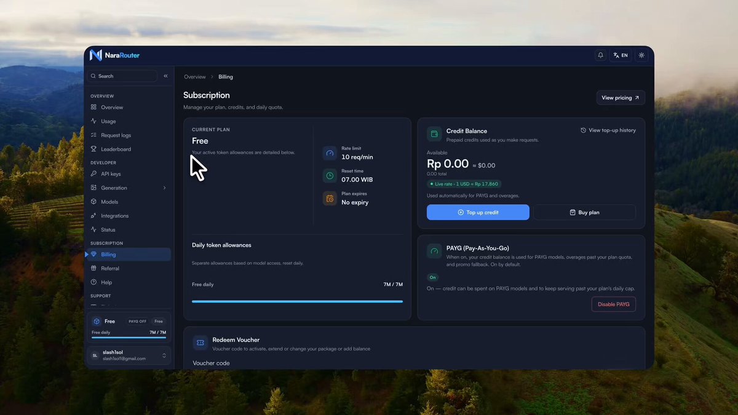Open View top-up history link

tap(608, 130)
